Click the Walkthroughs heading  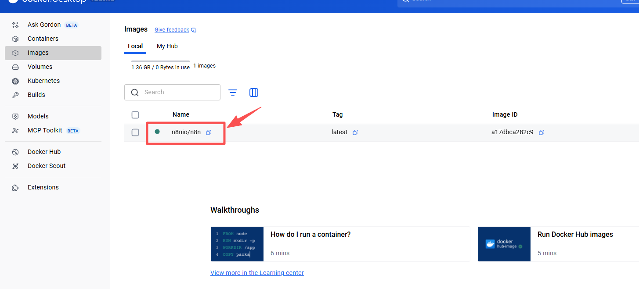coord(235,210)
